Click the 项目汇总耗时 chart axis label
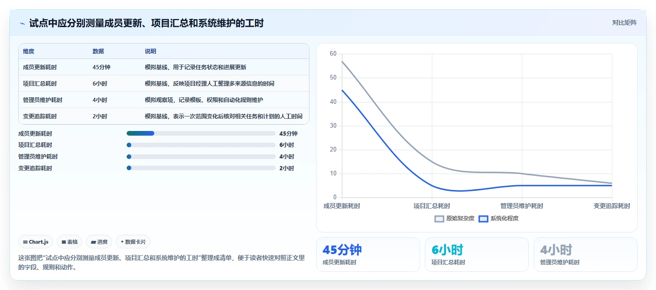This screenshot has width=656, height=290. tap(432, 206)
